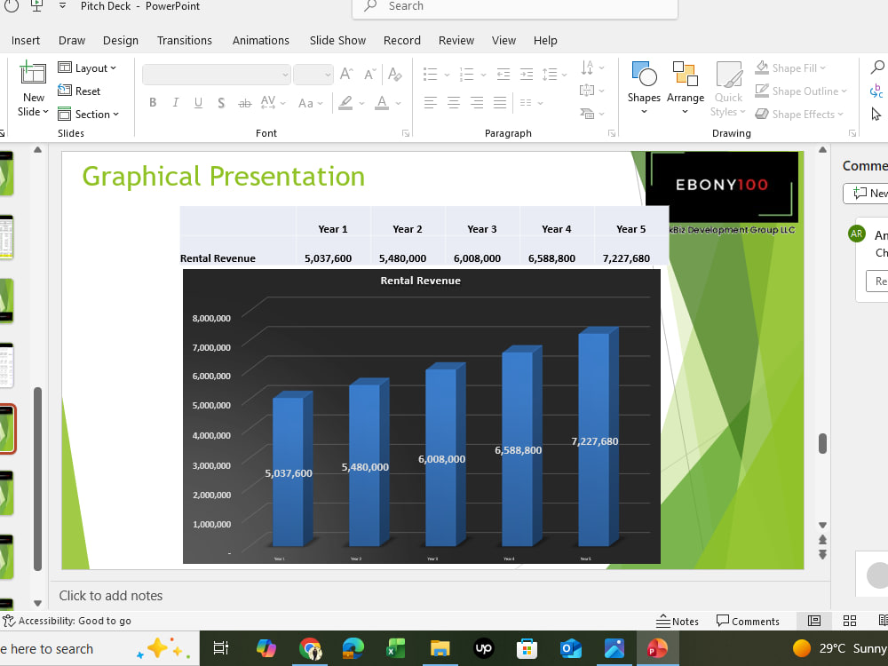
Task: Toggle Underline formatting
Action: 198,102
